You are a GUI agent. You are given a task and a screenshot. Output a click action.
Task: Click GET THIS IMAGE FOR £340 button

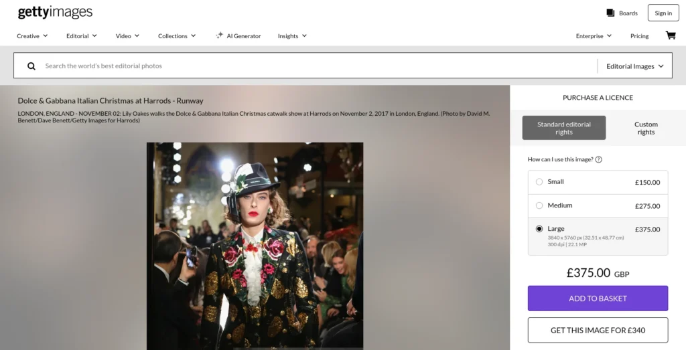(x=598, y=331)
